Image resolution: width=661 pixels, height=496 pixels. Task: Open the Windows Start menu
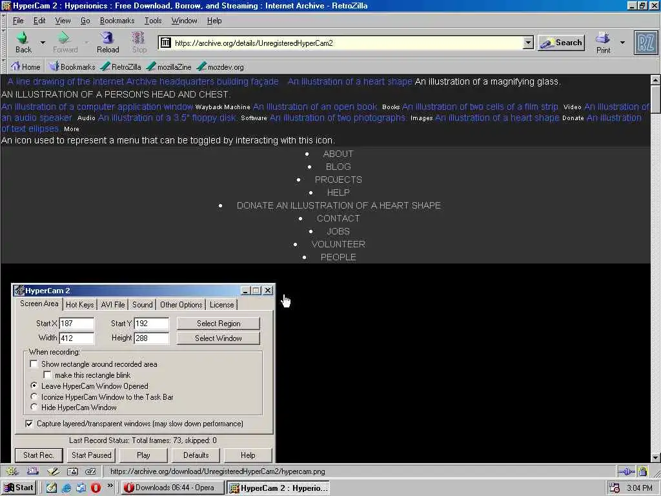[x=19, y=488]
